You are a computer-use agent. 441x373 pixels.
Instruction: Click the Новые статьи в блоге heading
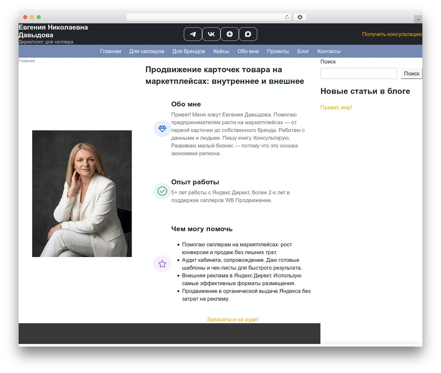[x=365, y=91]
